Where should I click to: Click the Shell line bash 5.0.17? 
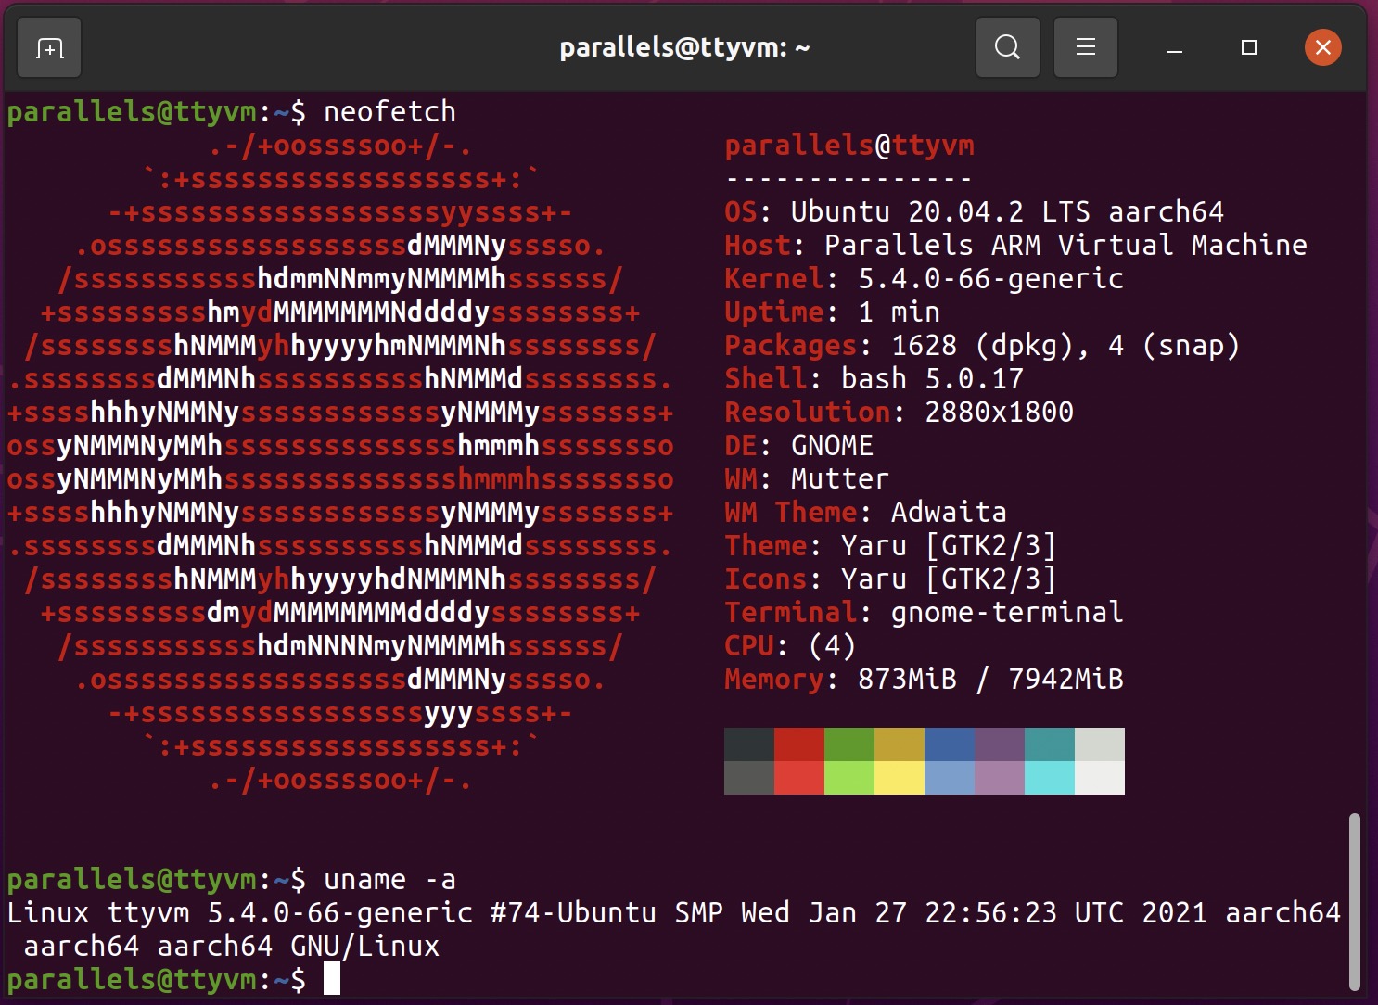(874, 379)
